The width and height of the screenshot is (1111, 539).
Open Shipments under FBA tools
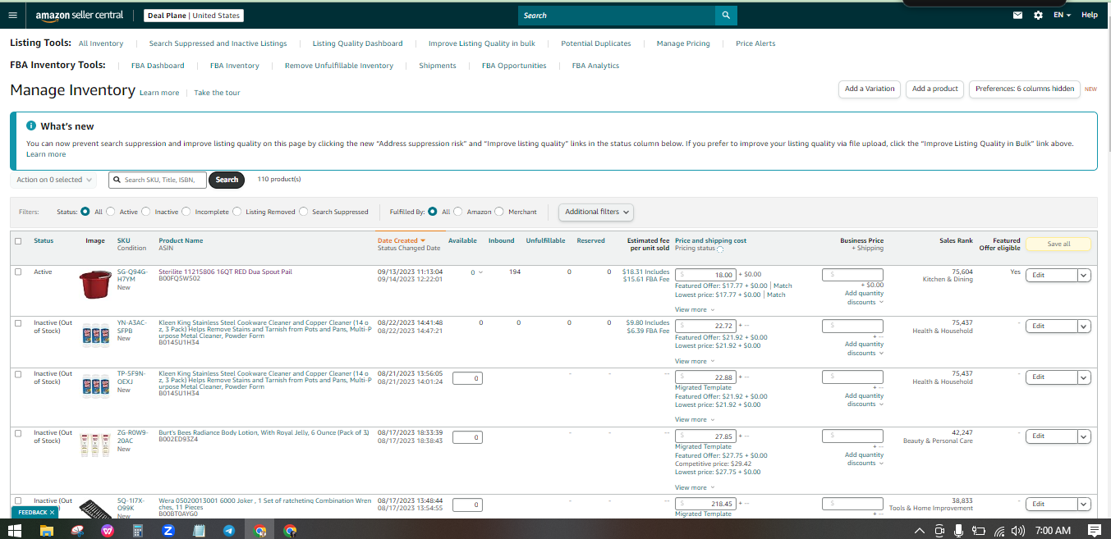(438, 66)
